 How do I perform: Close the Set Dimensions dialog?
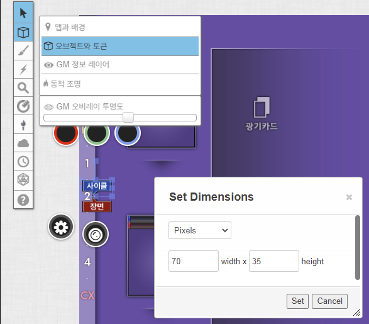[x=349, y=197]
